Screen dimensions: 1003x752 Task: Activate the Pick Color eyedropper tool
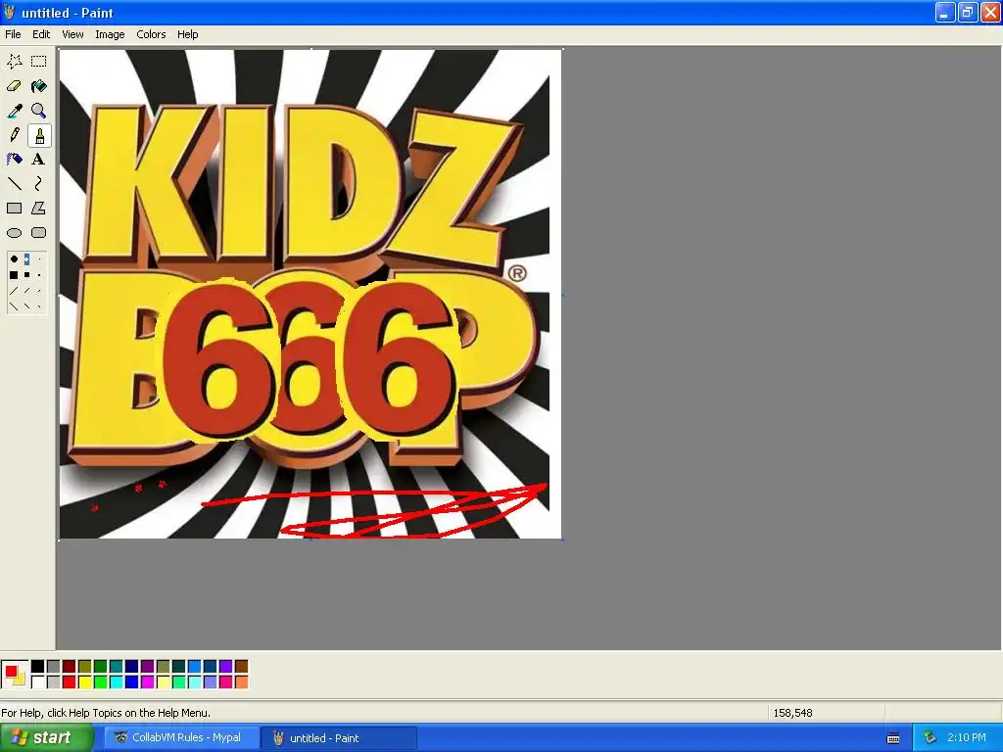(14, 111)
